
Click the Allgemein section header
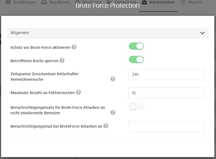(107, 33)
